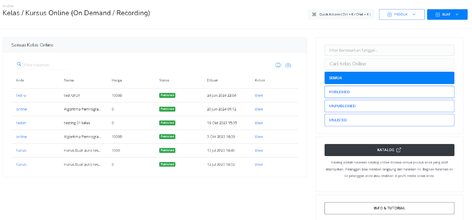
Task: Open the harus- code link dated 12 Jul 2023
Action: coord(22,164)
